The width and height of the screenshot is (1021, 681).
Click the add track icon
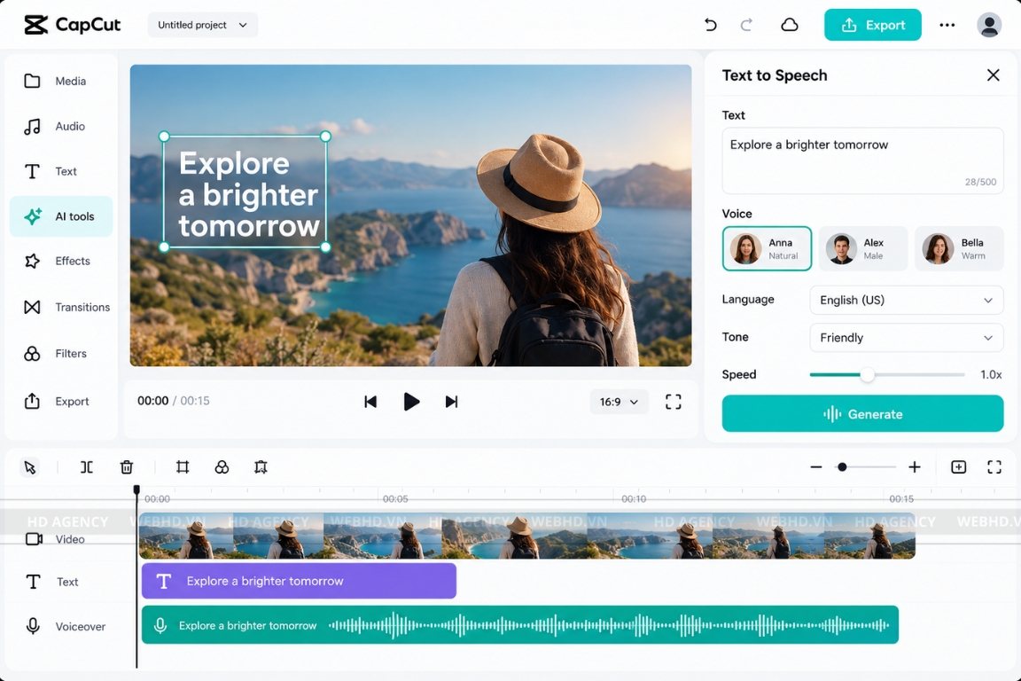click(958, 467)
